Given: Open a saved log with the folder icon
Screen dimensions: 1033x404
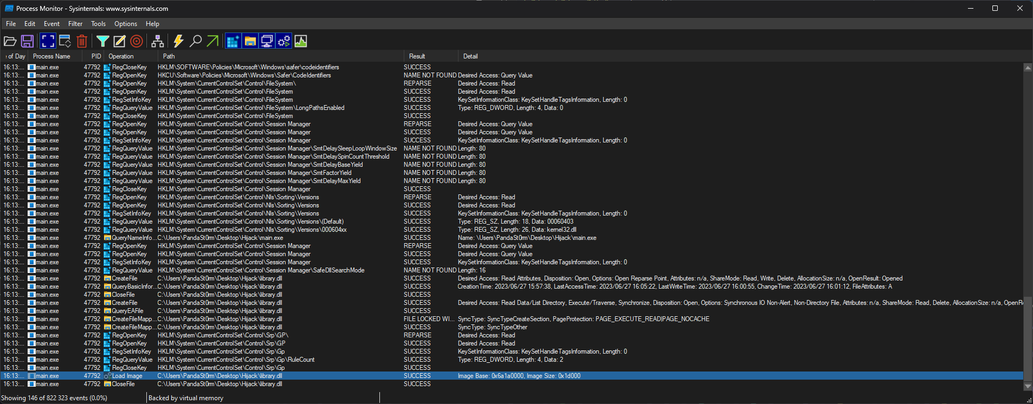Looking at the screenshot, I should (x=10, y=41).
